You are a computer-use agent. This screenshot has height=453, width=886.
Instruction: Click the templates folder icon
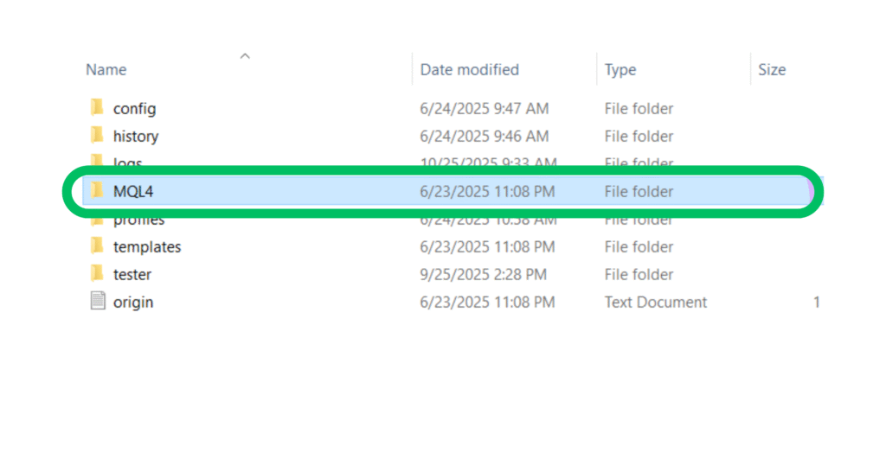click(96, 246)
